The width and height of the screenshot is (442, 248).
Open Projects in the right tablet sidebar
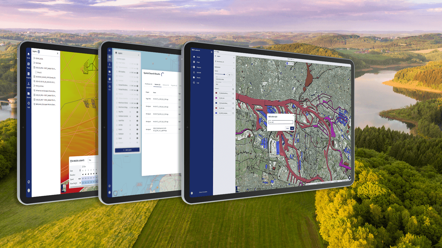197,67
